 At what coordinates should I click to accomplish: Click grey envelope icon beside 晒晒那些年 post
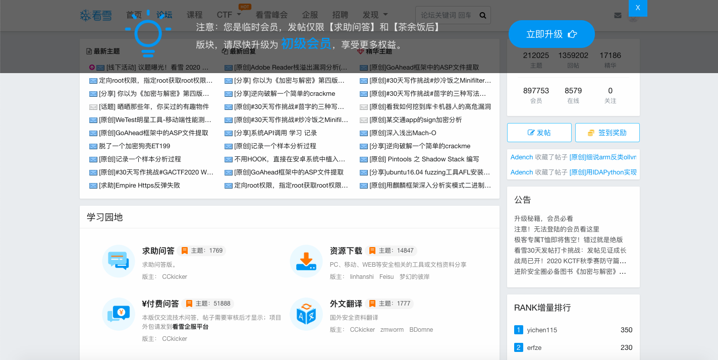[93, 107]
